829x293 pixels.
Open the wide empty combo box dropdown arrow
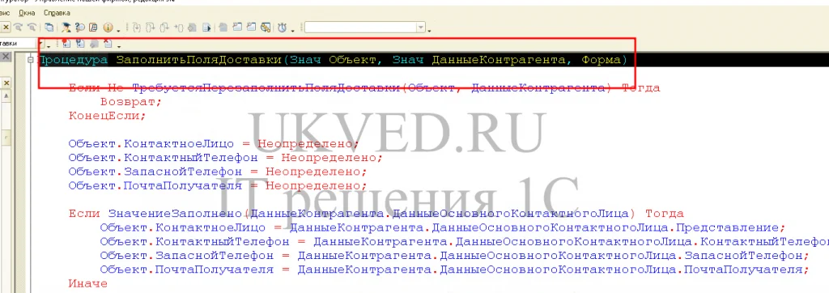point(421,28)
